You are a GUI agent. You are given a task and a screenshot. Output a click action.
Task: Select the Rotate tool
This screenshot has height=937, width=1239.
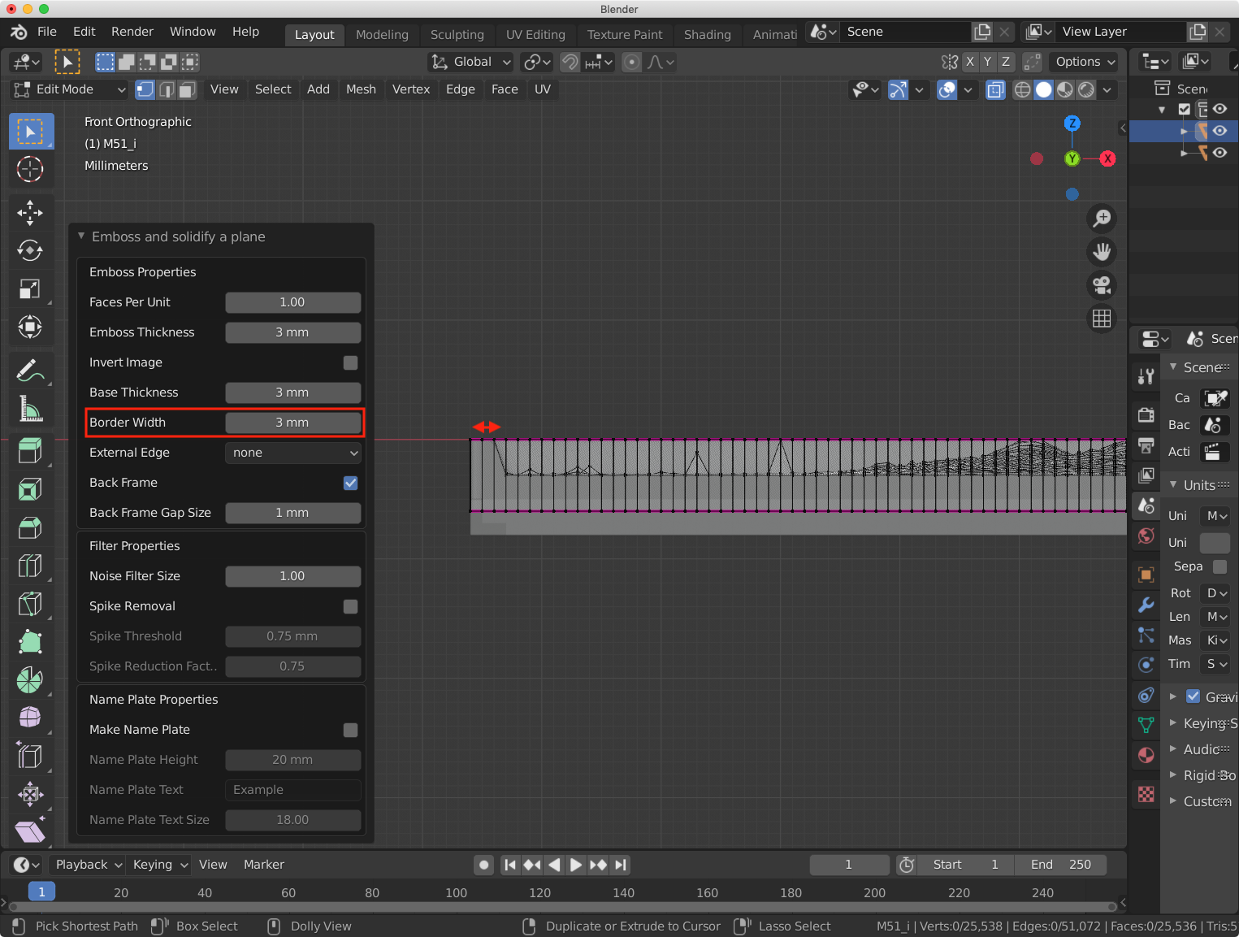(x=30, y=250)
